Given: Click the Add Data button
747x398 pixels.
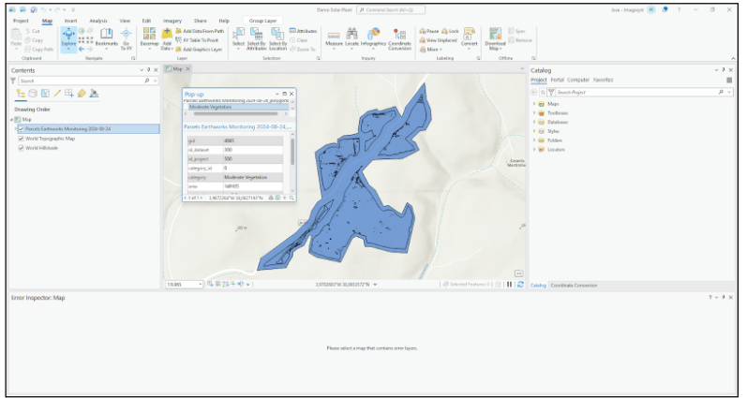Looking at the screenshot, I should pyautogui.click(x=167, y=39).
